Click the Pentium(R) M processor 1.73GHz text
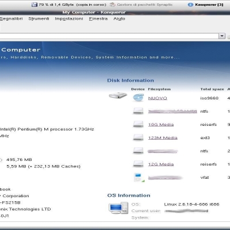 (x=56, y=129)
